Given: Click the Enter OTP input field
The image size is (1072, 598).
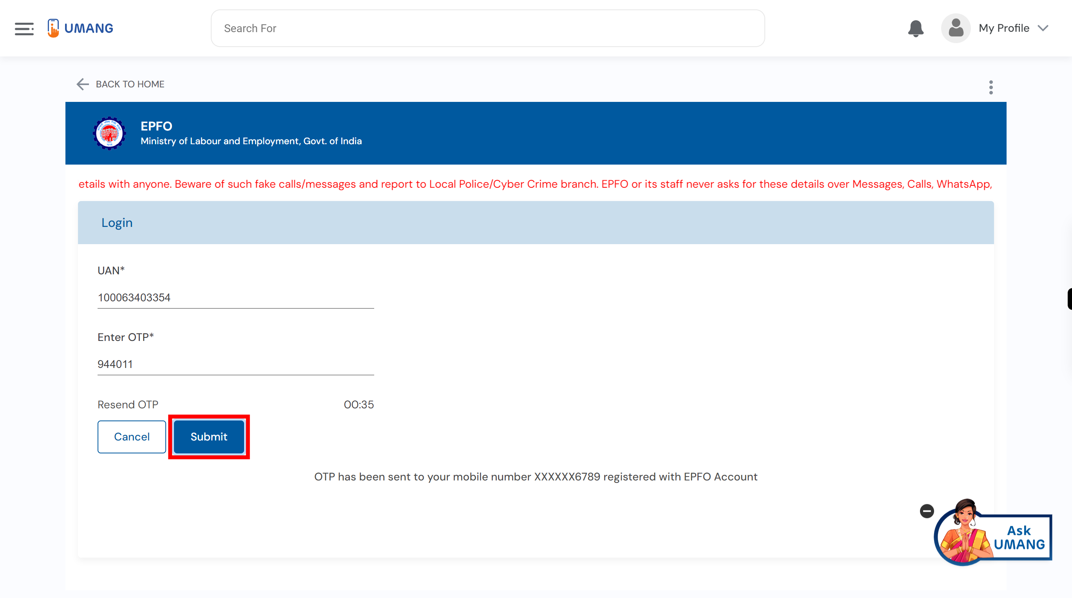Looking at the screenshot, I should [x=235, y=364].
